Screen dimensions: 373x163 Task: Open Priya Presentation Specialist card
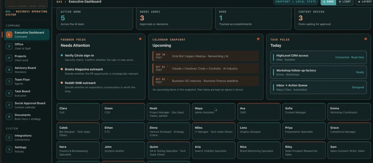point(304,131)
